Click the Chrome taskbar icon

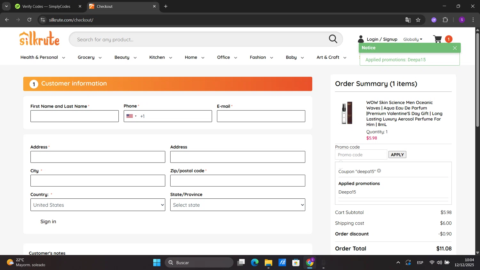pos(310,263)
